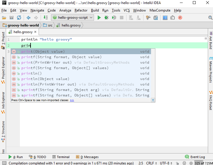Viewport: 213px width, 165px height.
Task: Select printf(String format, Object value) suggestion
Action: 81,57
